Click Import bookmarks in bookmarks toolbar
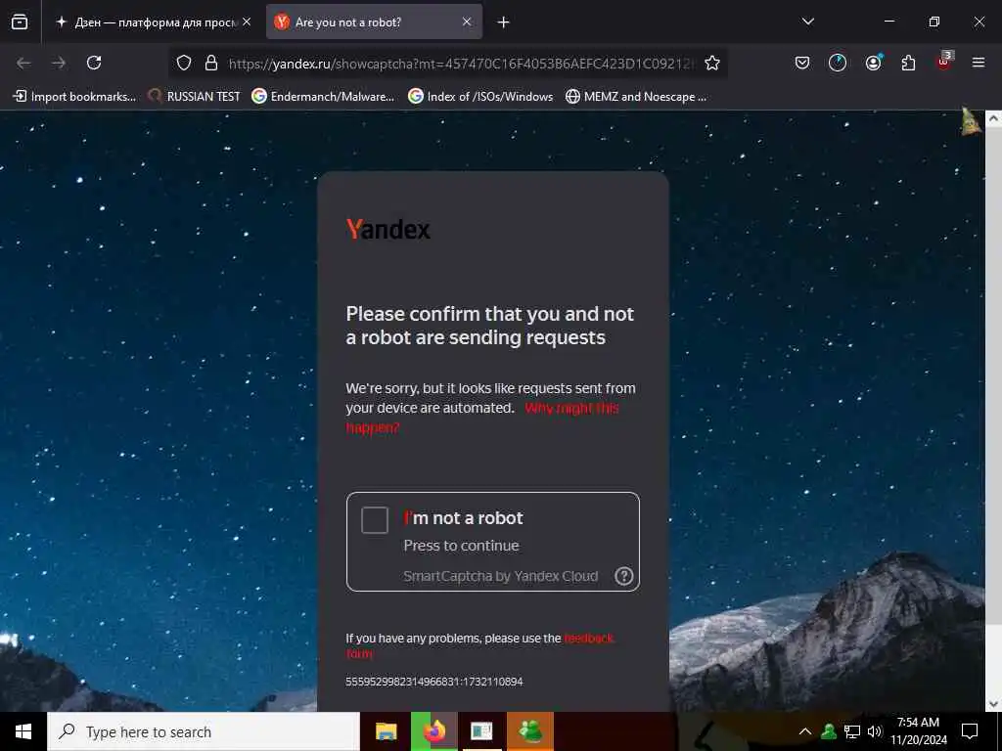 click(74, 97)
